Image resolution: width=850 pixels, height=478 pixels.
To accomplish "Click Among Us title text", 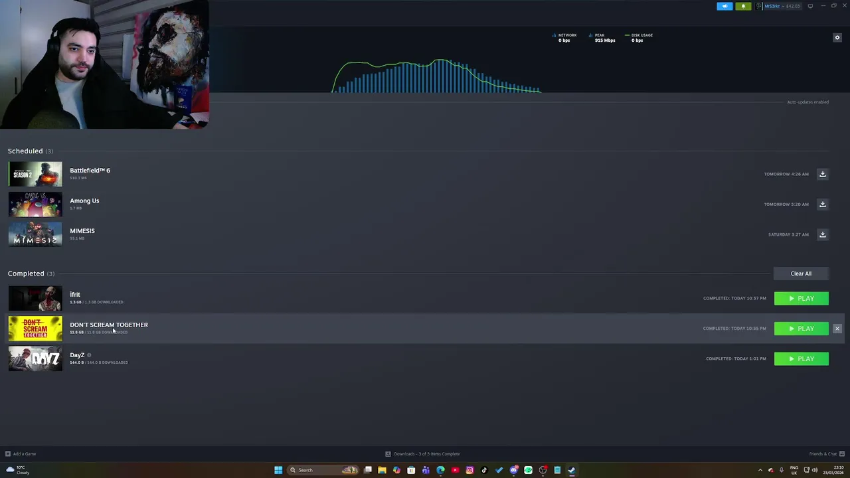I will 84,200.
